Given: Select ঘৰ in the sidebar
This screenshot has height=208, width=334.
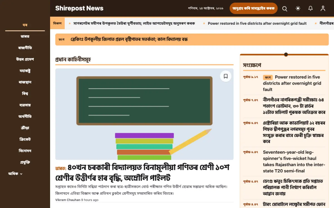Looking at the screenshot, I should pos(25,25).
